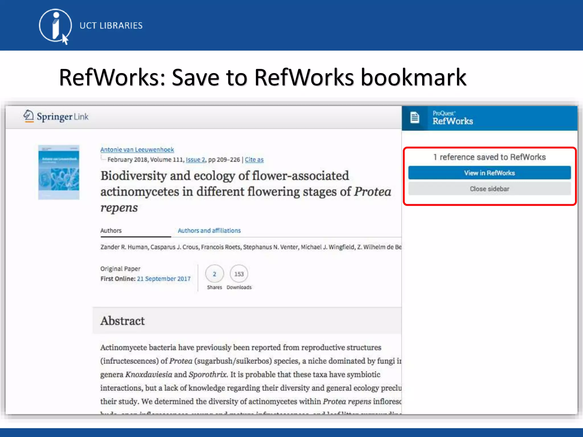Click the Springer Link wordmark
583x437 pixels.
(63, 117)
